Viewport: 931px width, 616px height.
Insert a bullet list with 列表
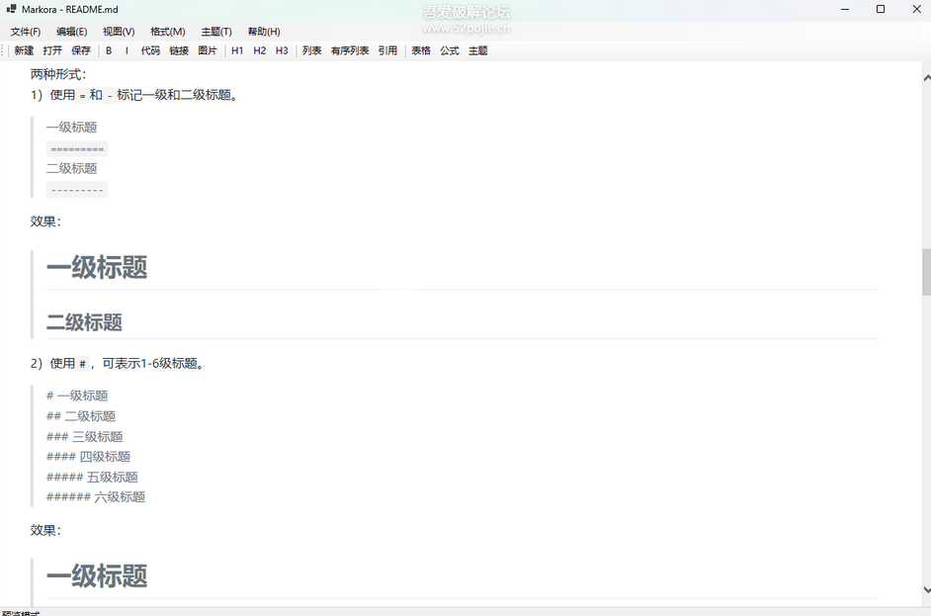coord(311,50)
